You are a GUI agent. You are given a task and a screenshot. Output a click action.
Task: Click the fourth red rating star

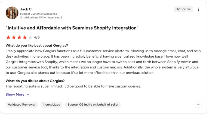click(25, 37)
